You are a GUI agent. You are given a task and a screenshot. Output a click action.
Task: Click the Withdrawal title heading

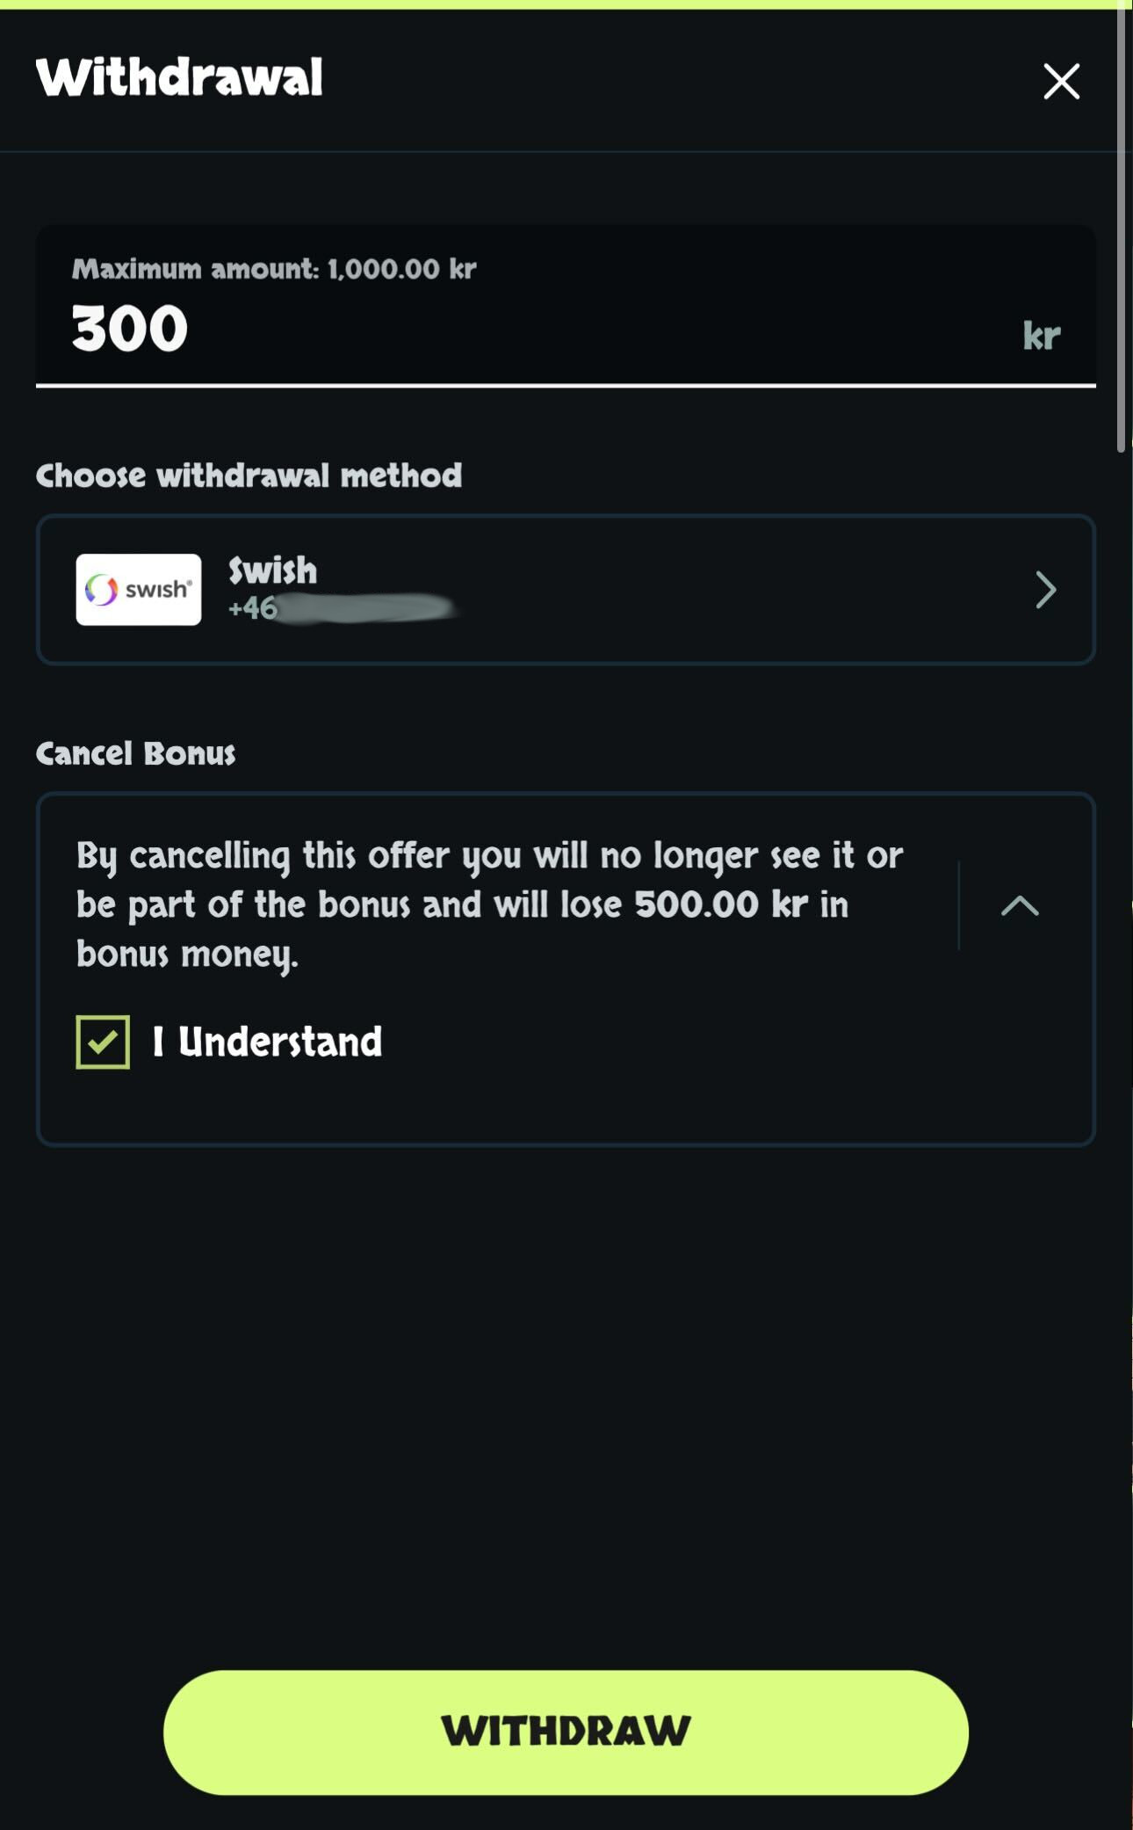[x=179, y=77]
